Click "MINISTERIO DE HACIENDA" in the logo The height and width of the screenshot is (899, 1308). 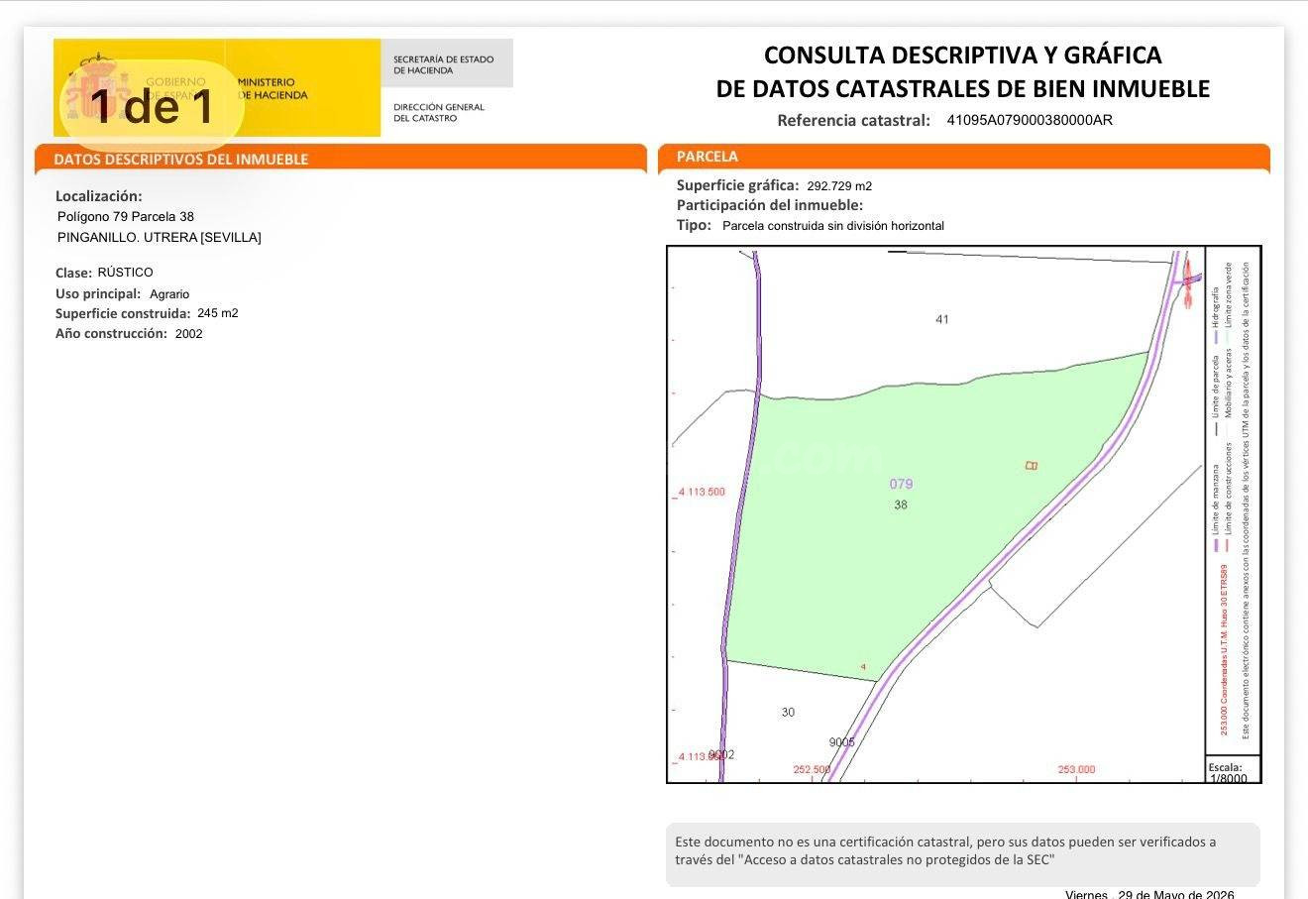click(x=272, y=89)
